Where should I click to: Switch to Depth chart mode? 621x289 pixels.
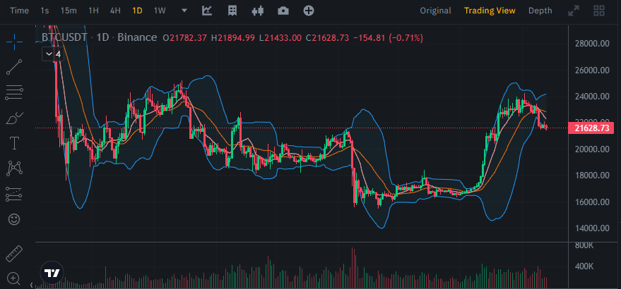(x=540, y=11)
